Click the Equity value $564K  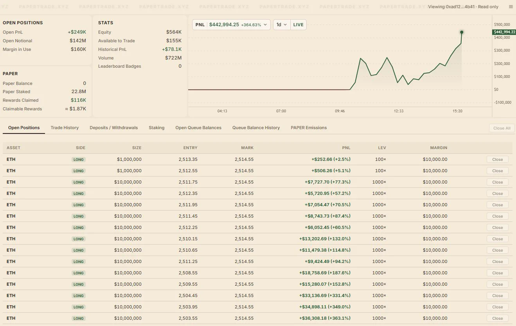tap(174, 32)
